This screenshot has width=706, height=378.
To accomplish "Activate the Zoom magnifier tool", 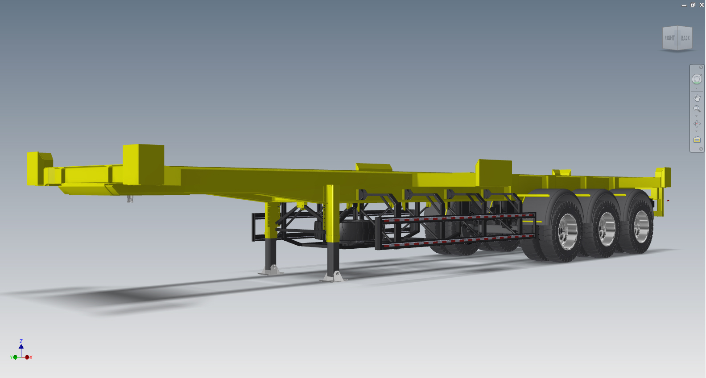I will click(697, 109).
